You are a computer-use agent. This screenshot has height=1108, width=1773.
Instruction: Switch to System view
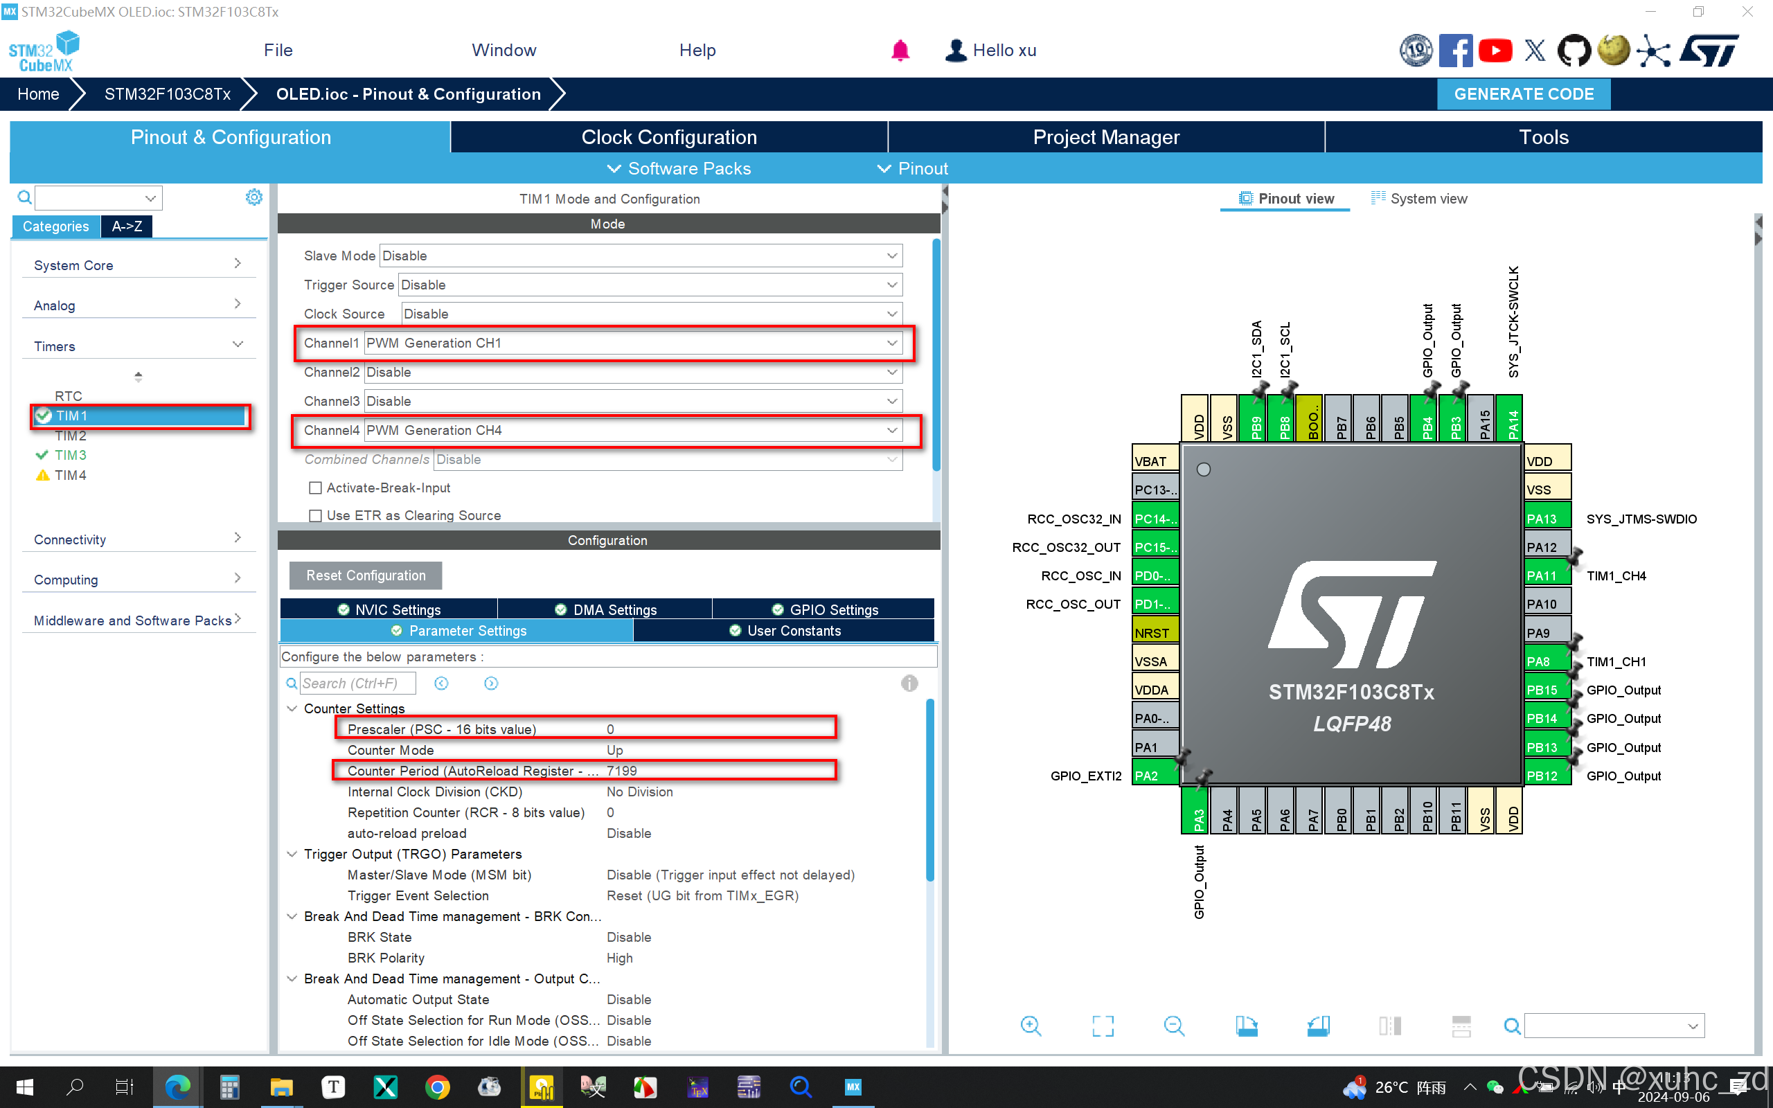(x=1419, y=199)
